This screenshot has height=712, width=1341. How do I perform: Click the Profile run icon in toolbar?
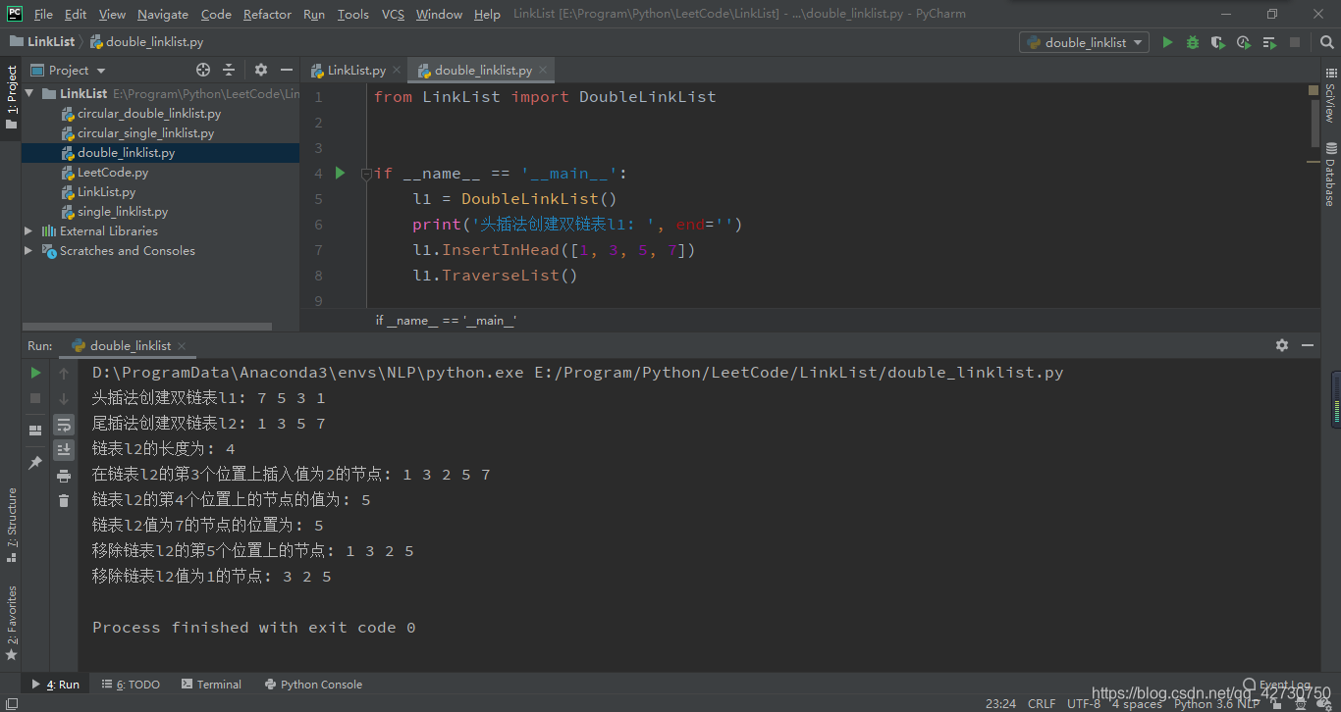point(1244,42)
